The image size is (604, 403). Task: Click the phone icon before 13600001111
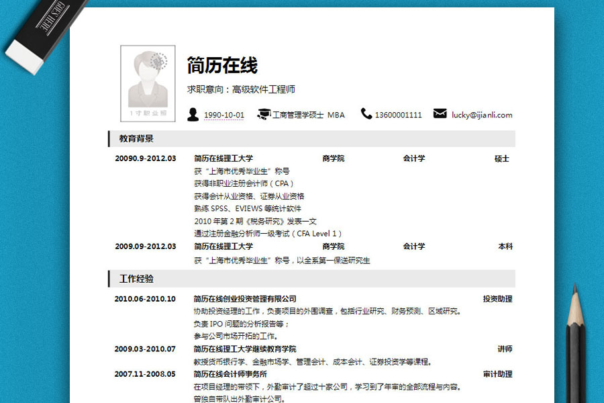coord(366,115)
